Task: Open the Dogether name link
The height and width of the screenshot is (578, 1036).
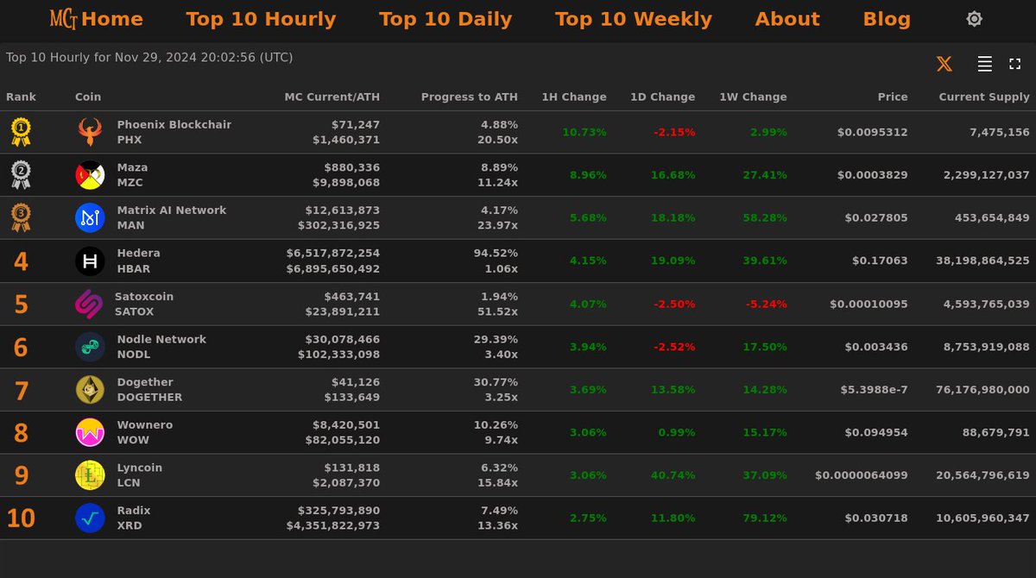Action: pyautogui.click(x=145, y=382)
